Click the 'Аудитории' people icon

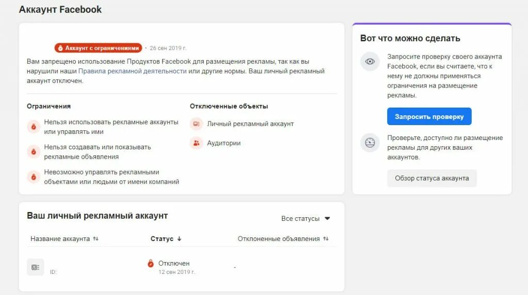click(196, 143)
